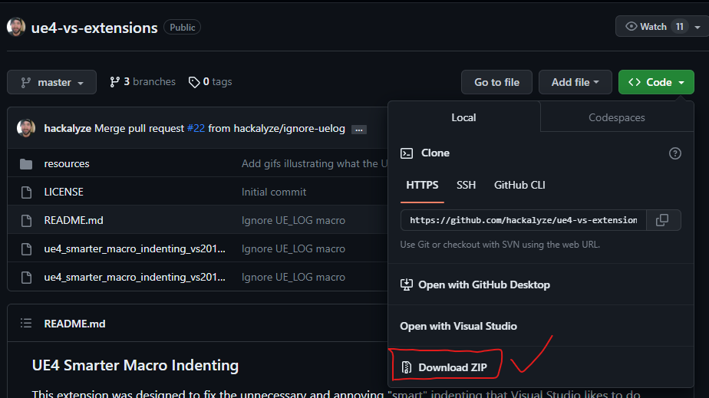
Task: Open 'Ignore UE_LOG macro' commit link on README.md row
Action: click(293, 220)
